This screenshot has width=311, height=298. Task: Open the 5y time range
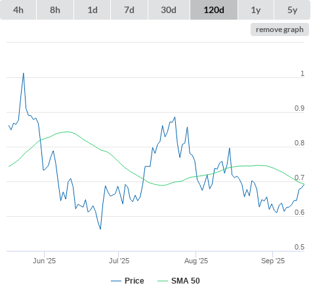[x=293, y=10]
